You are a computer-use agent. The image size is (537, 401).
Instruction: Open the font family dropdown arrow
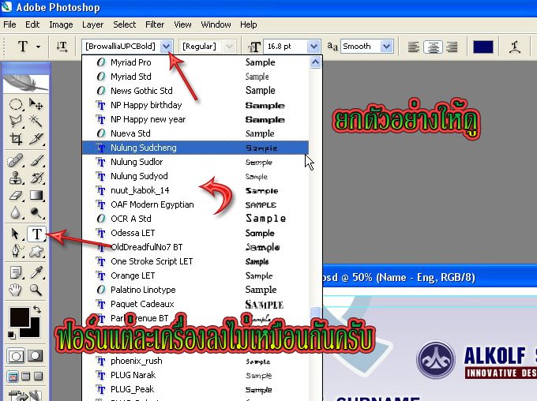coord(167,47)
